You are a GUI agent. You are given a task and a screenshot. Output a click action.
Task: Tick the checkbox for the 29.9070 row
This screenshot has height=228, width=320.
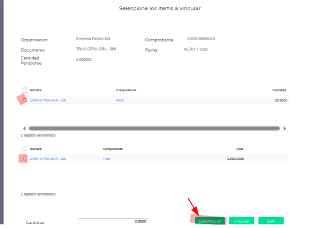point(24,100)
